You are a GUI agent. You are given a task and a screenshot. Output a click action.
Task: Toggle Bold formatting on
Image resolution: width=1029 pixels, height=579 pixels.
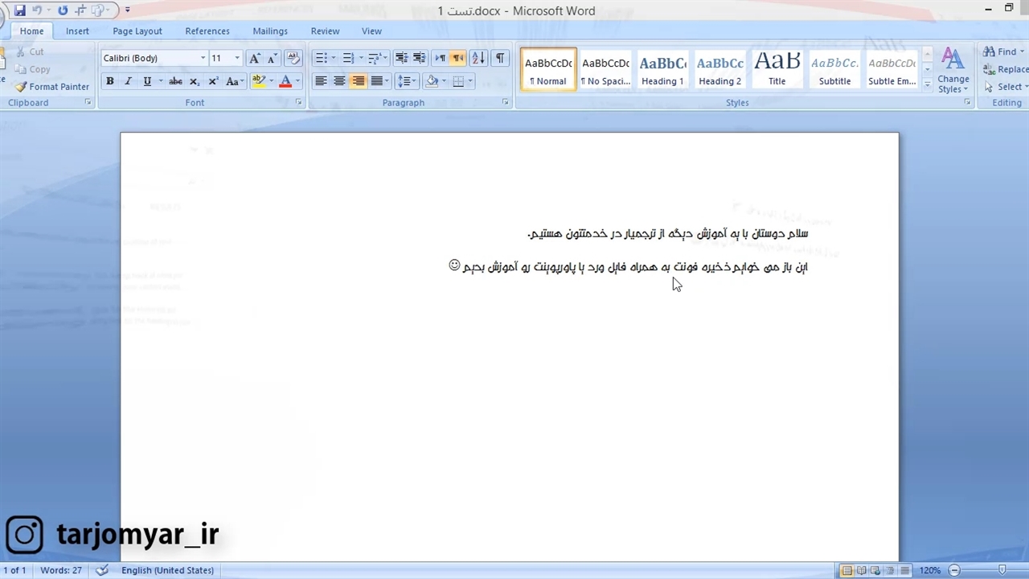pos(110,81)
